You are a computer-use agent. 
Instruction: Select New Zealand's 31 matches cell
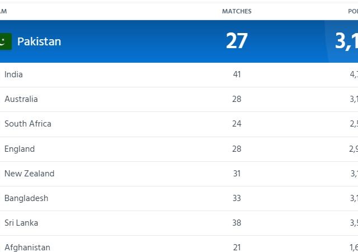click(x=237, y=174)
